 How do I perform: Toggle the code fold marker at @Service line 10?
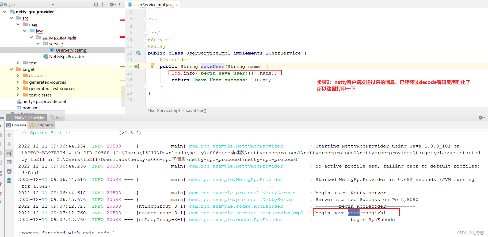pos(146,40)
